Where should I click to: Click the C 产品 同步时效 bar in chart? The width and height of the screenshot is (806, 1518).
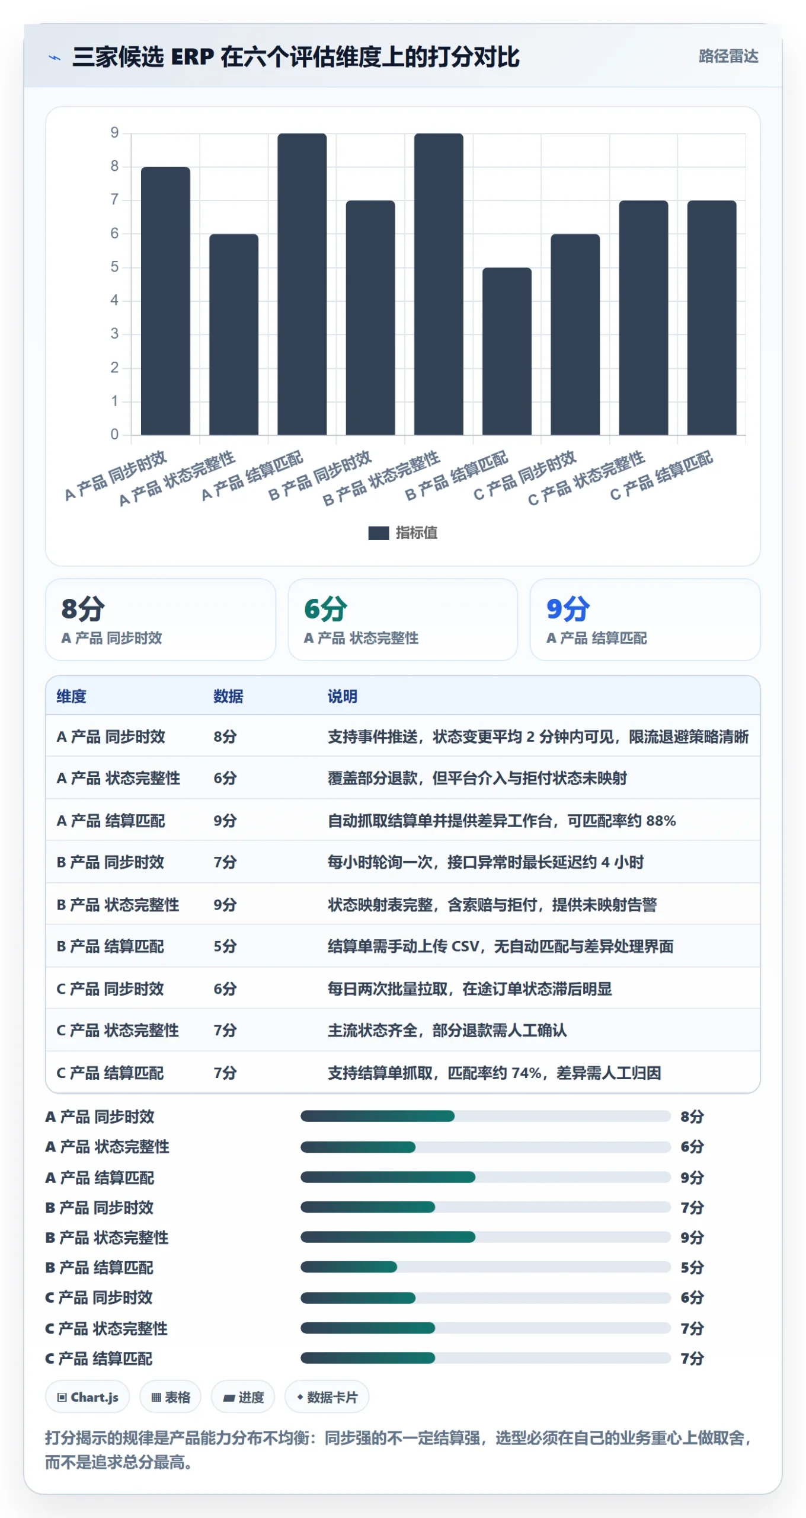tap(575, 334)
